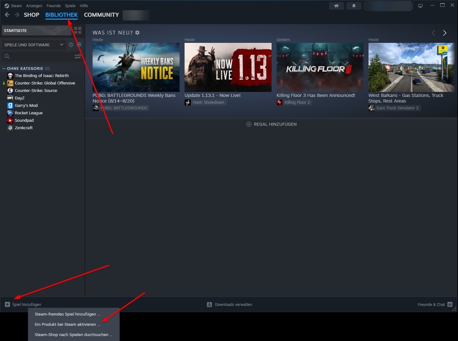
Task: Click Euro Truck Simulator 2 tag icon
Action: click(x=372, y=108)
